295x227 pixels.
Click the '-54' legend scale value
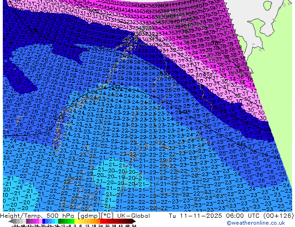pos(15,226)
